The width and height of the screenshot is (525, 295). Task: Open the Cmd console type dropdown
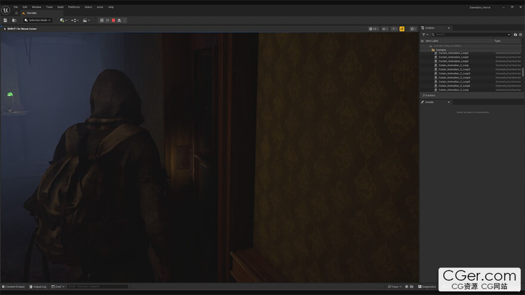tap(58, 287)
